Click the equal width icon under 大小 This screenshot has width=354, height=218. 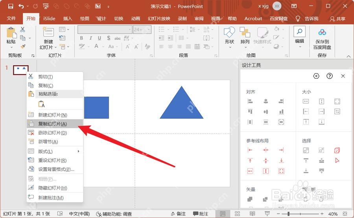(306, 101)
